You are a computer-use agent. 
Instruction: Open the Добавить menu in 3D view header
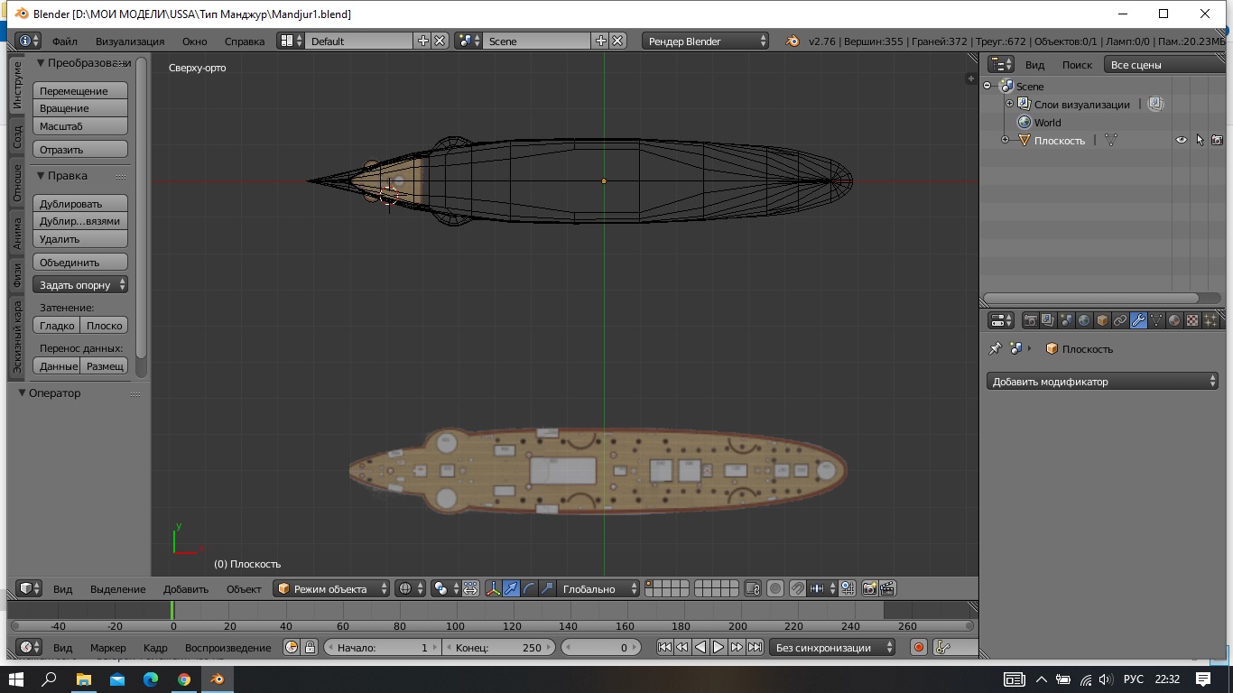point(185,589)
